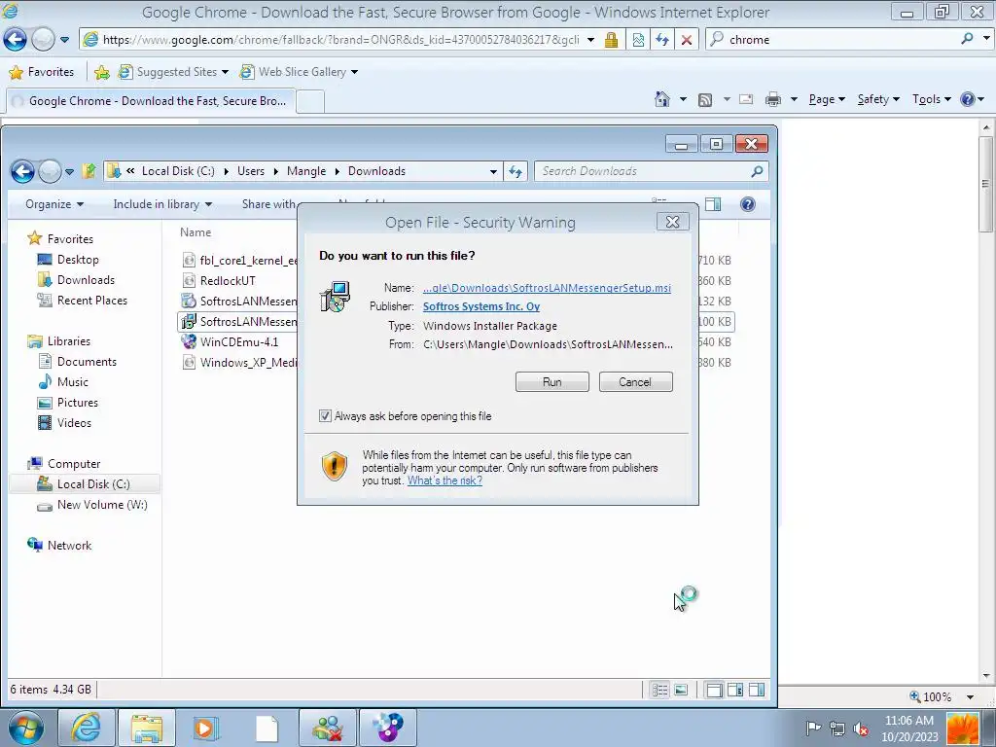The width and height of the screenshot is (996, 747).
Task: Click the IE Home icon
Action: pos(661,99)
